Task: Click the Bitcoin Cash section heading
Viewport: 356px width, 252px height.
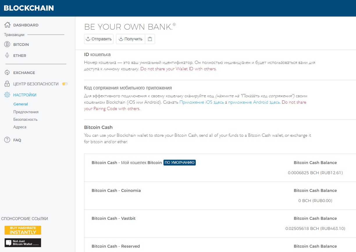Action: pyautogui.click(x=98, y=127)
